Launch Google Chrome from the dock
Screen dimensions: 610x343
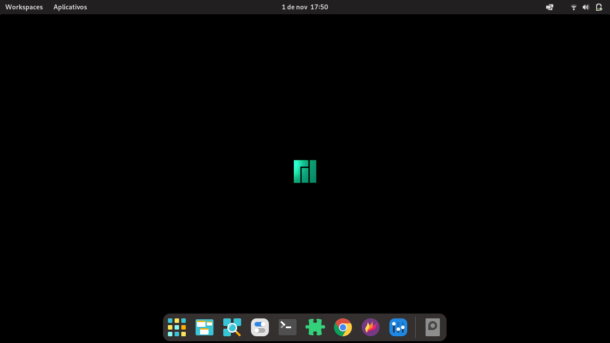[x=343, y=327]
